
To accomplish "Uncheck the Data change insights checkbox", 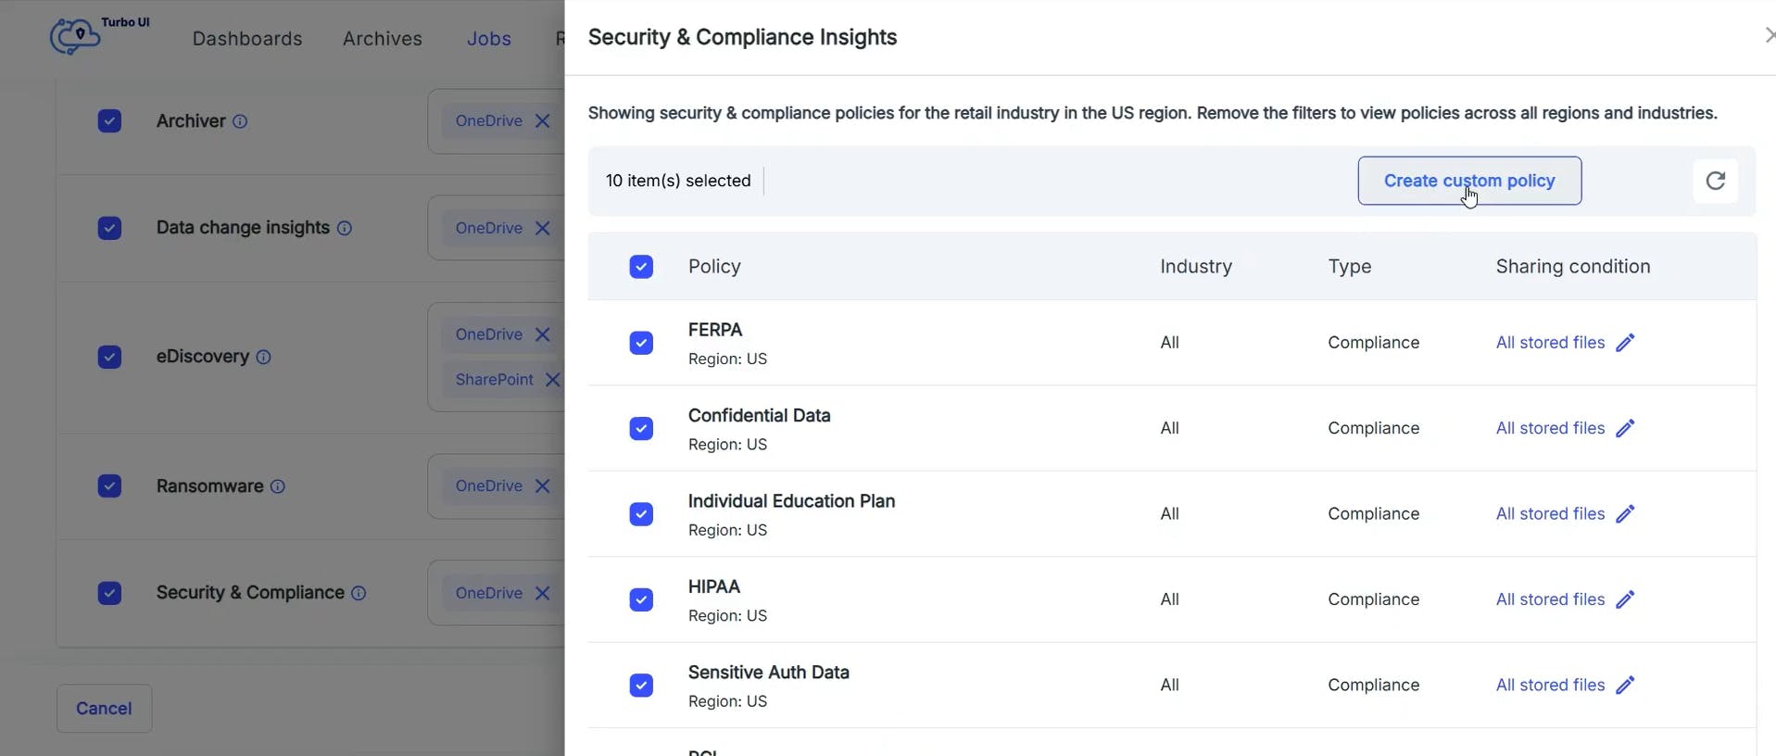I will 109,228.
